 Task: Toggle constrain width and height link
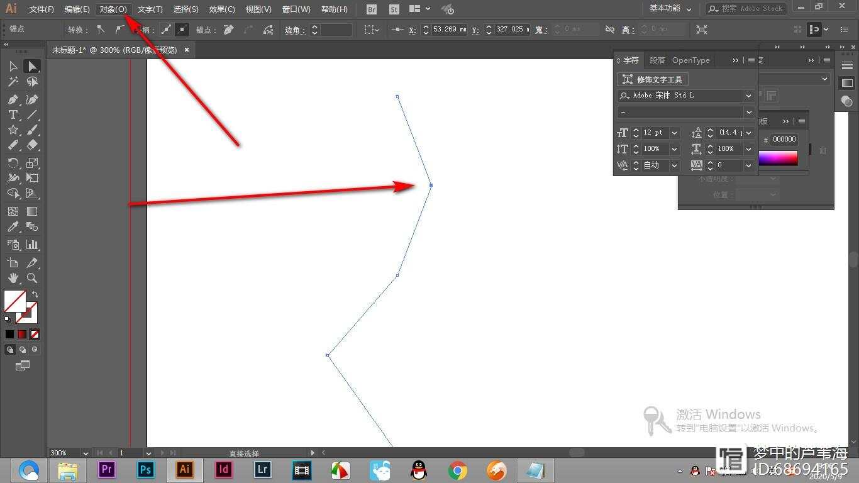[609, 30]
